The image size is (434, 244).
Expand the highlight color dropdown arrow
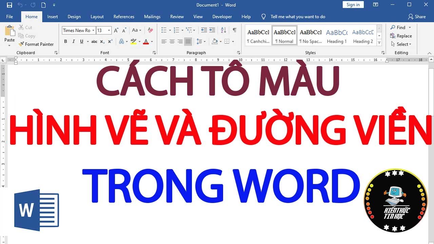coord(139,41)
